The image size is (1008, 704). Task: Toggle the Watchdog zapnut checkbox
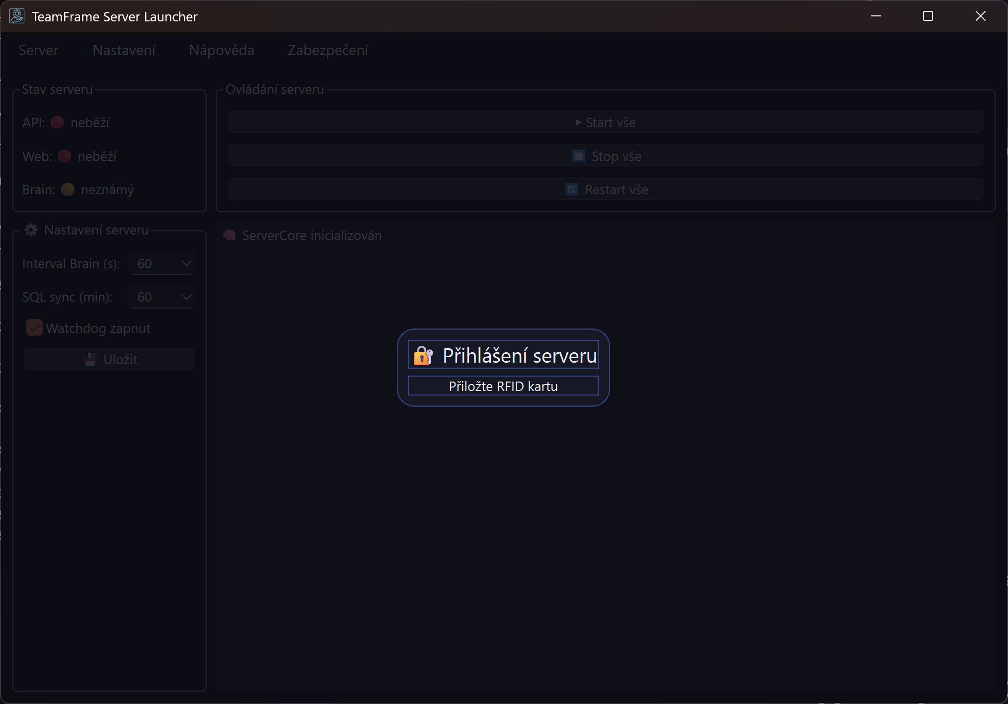pos(35,328)
